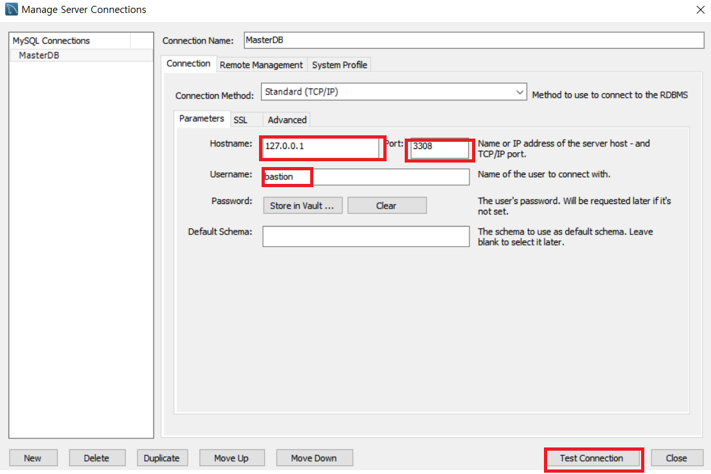The image size is (711, 474).
Task: Click the 'Default Schema:' label
Action: (x=220, y=232)
